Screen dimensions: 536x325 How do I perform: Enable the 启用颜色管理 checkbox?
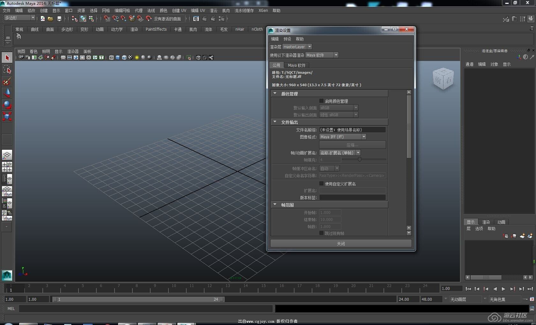[321, 101]
